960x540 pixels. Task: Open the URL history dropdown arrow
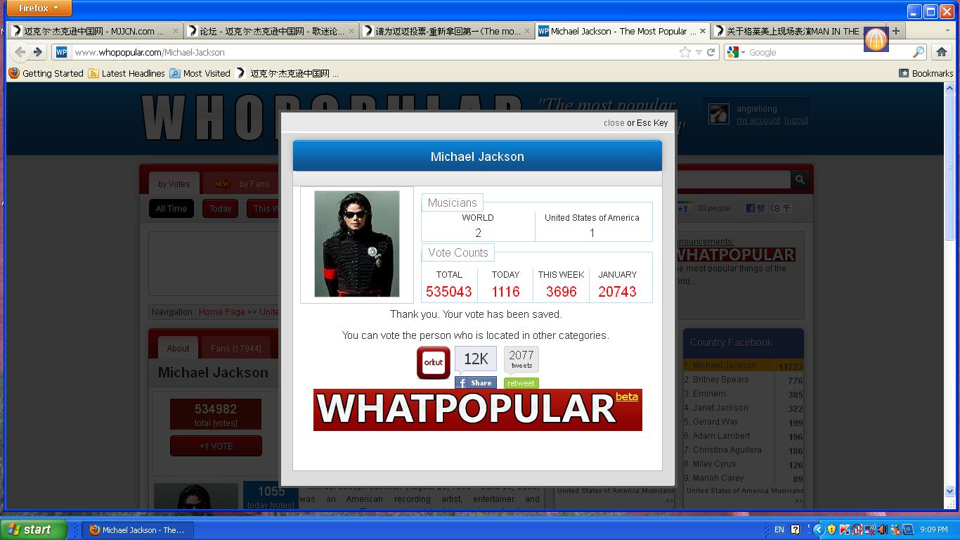[x=699, y=53]
